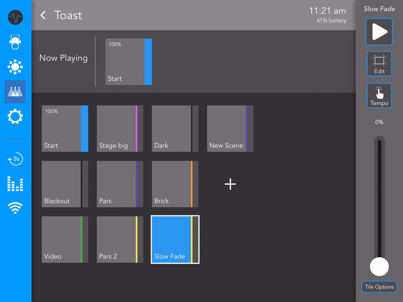
Task: Click the Slow Fade title in right panel
Action: (379, 9)
